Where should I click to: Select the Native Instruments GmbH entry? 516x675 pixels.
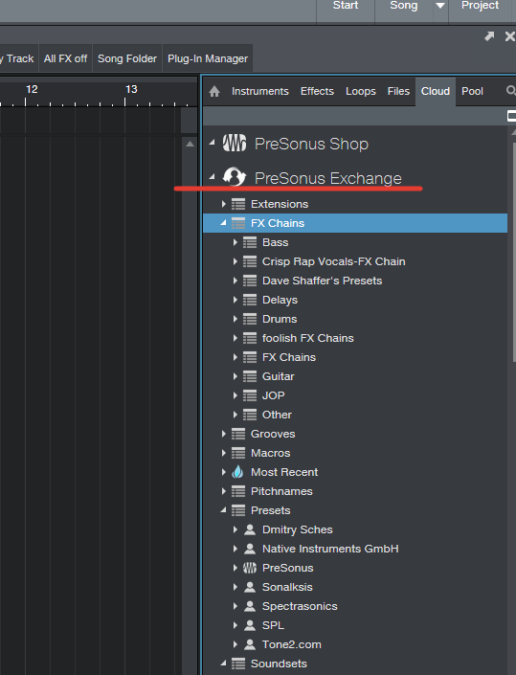[330, 549]
